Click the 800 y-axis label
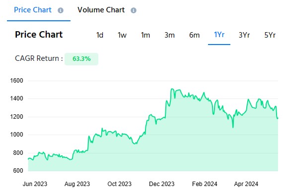 pos(18,153)
